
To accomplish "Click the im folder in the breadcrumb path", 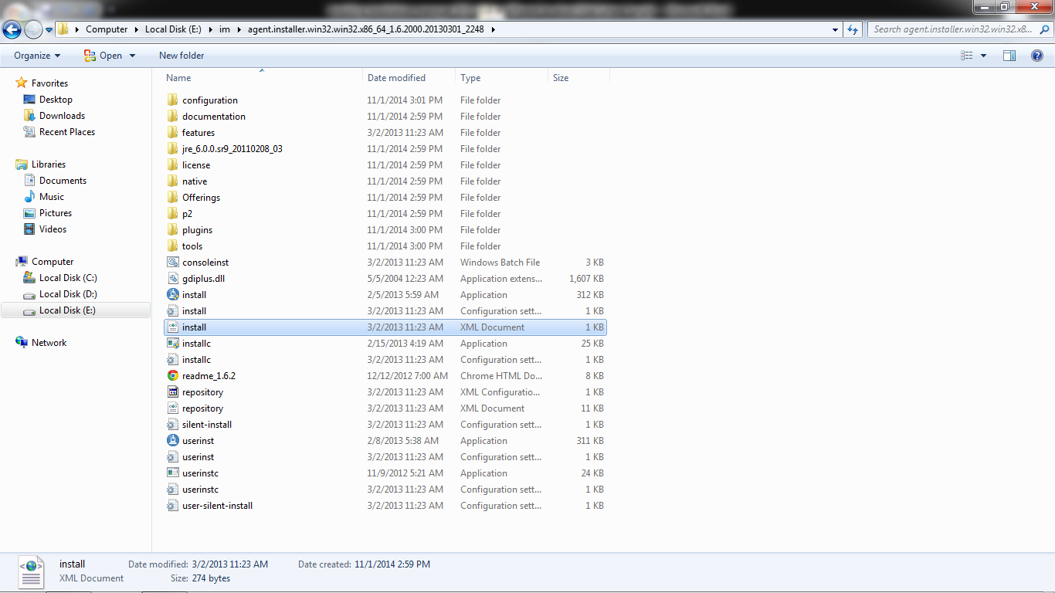I will (225, 29).
